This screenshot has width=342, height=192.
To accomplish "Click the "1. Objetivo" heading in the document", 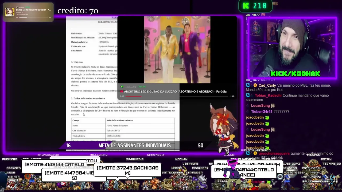I will tap(77, 62).
